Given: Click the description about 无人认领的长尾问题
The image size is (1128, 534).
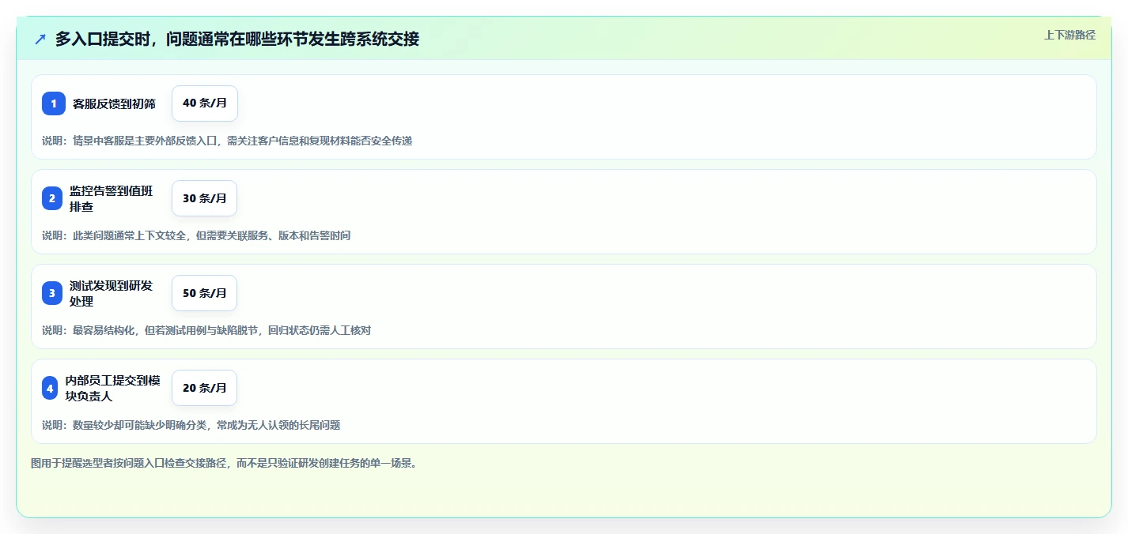Looking at the screenshot, I should [x=191, y=425].
